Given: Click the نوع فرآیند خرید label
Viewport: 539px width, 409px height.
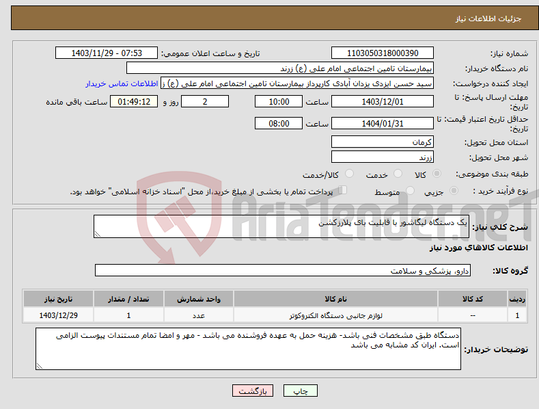Looking at the screenshot, I should click(501, 191).
